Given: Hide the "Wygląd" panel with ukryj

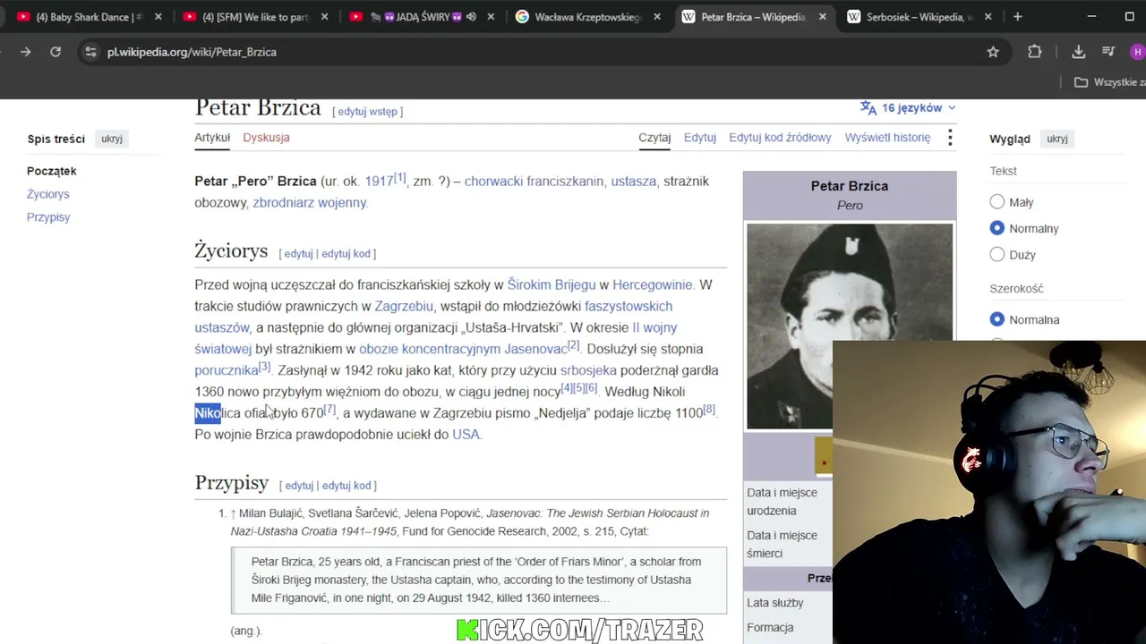Looking at the screenshot, I should (1057, 139).
